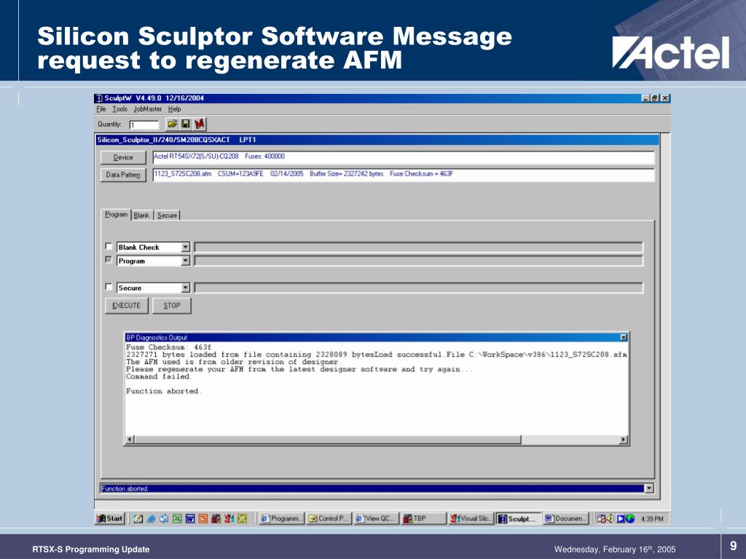746x559 pixels.
Task: Switch to the Blank tab
Action: (141, 215)
